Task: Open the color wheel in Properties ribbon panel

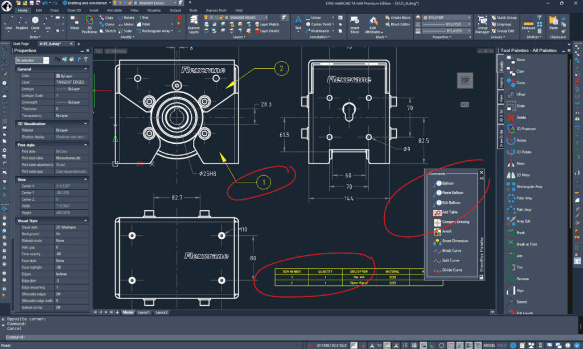Action: (x=418, y=18)
